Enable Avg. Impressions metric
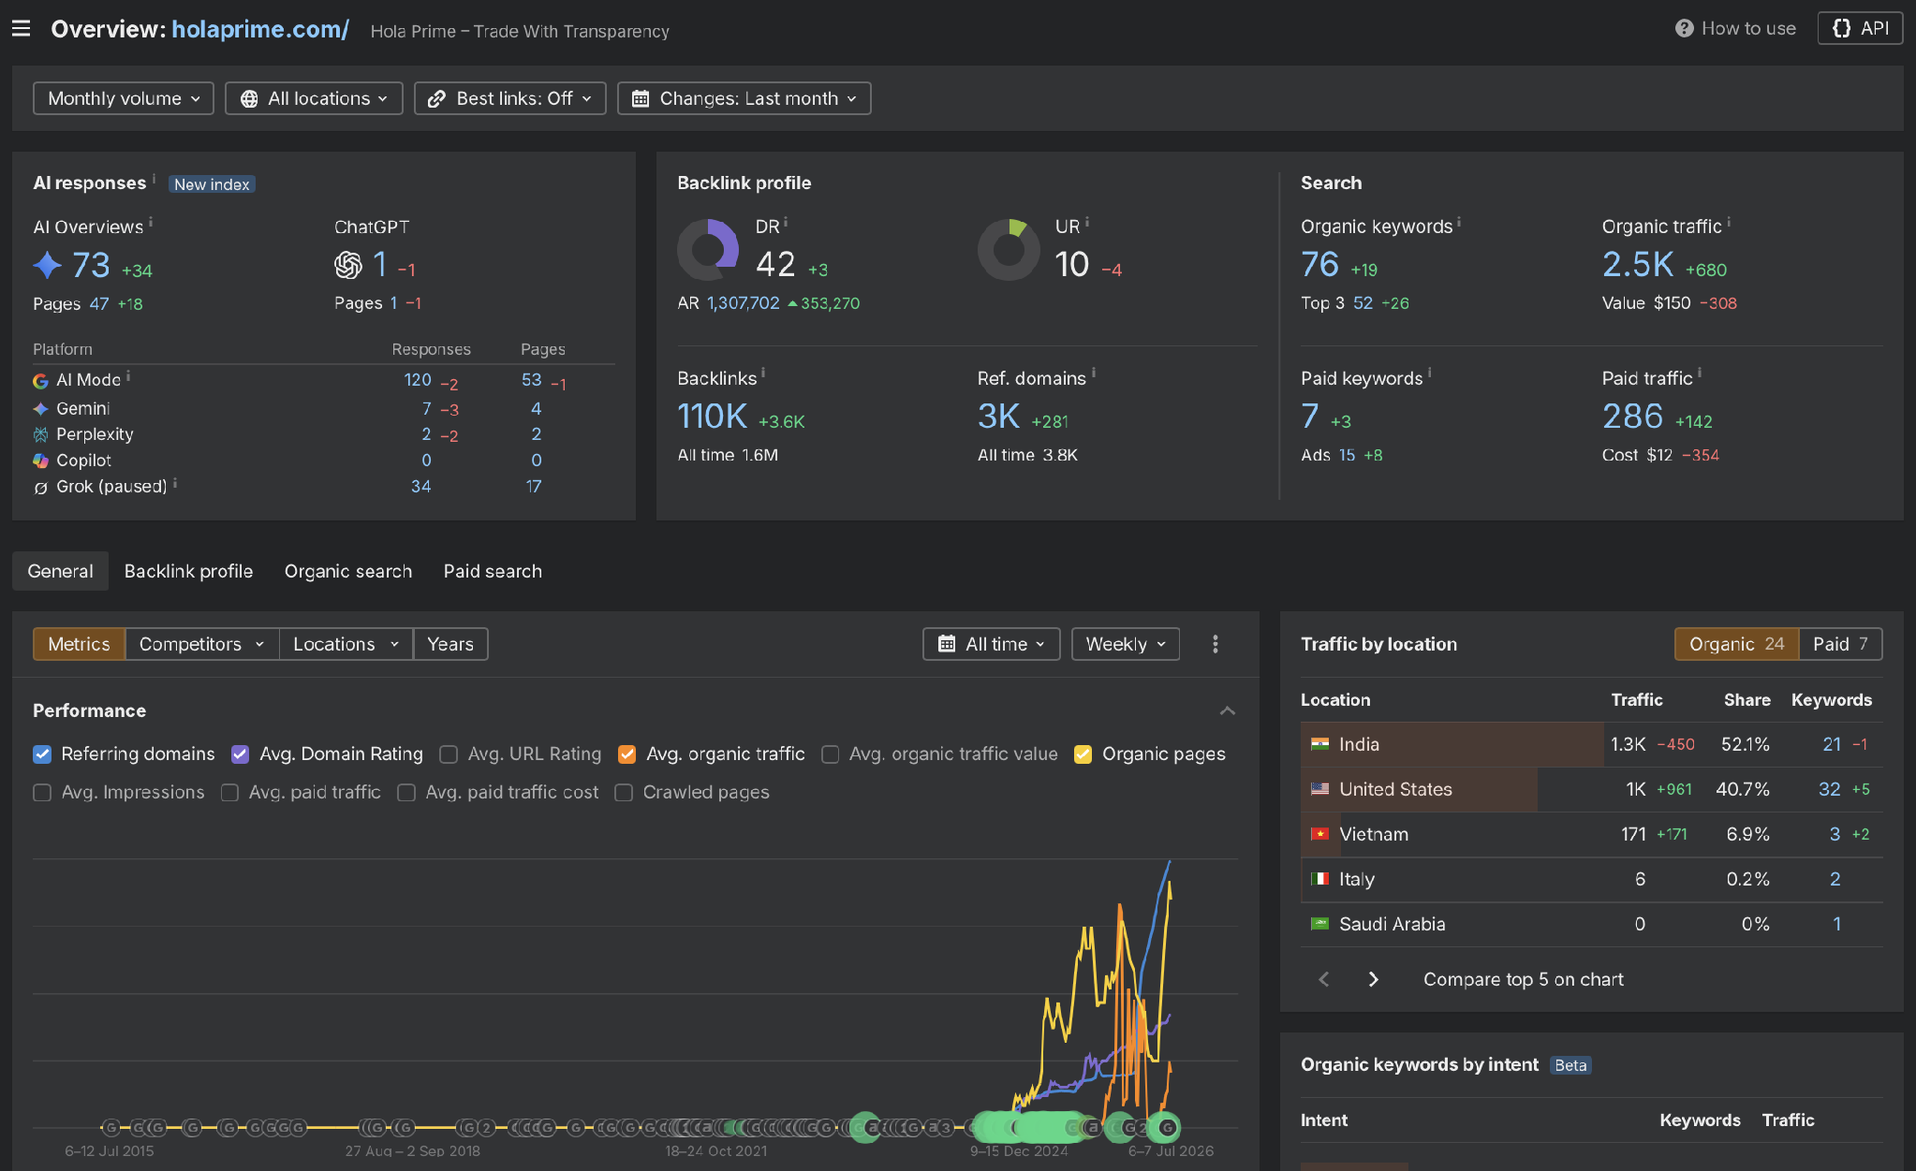 42,793
